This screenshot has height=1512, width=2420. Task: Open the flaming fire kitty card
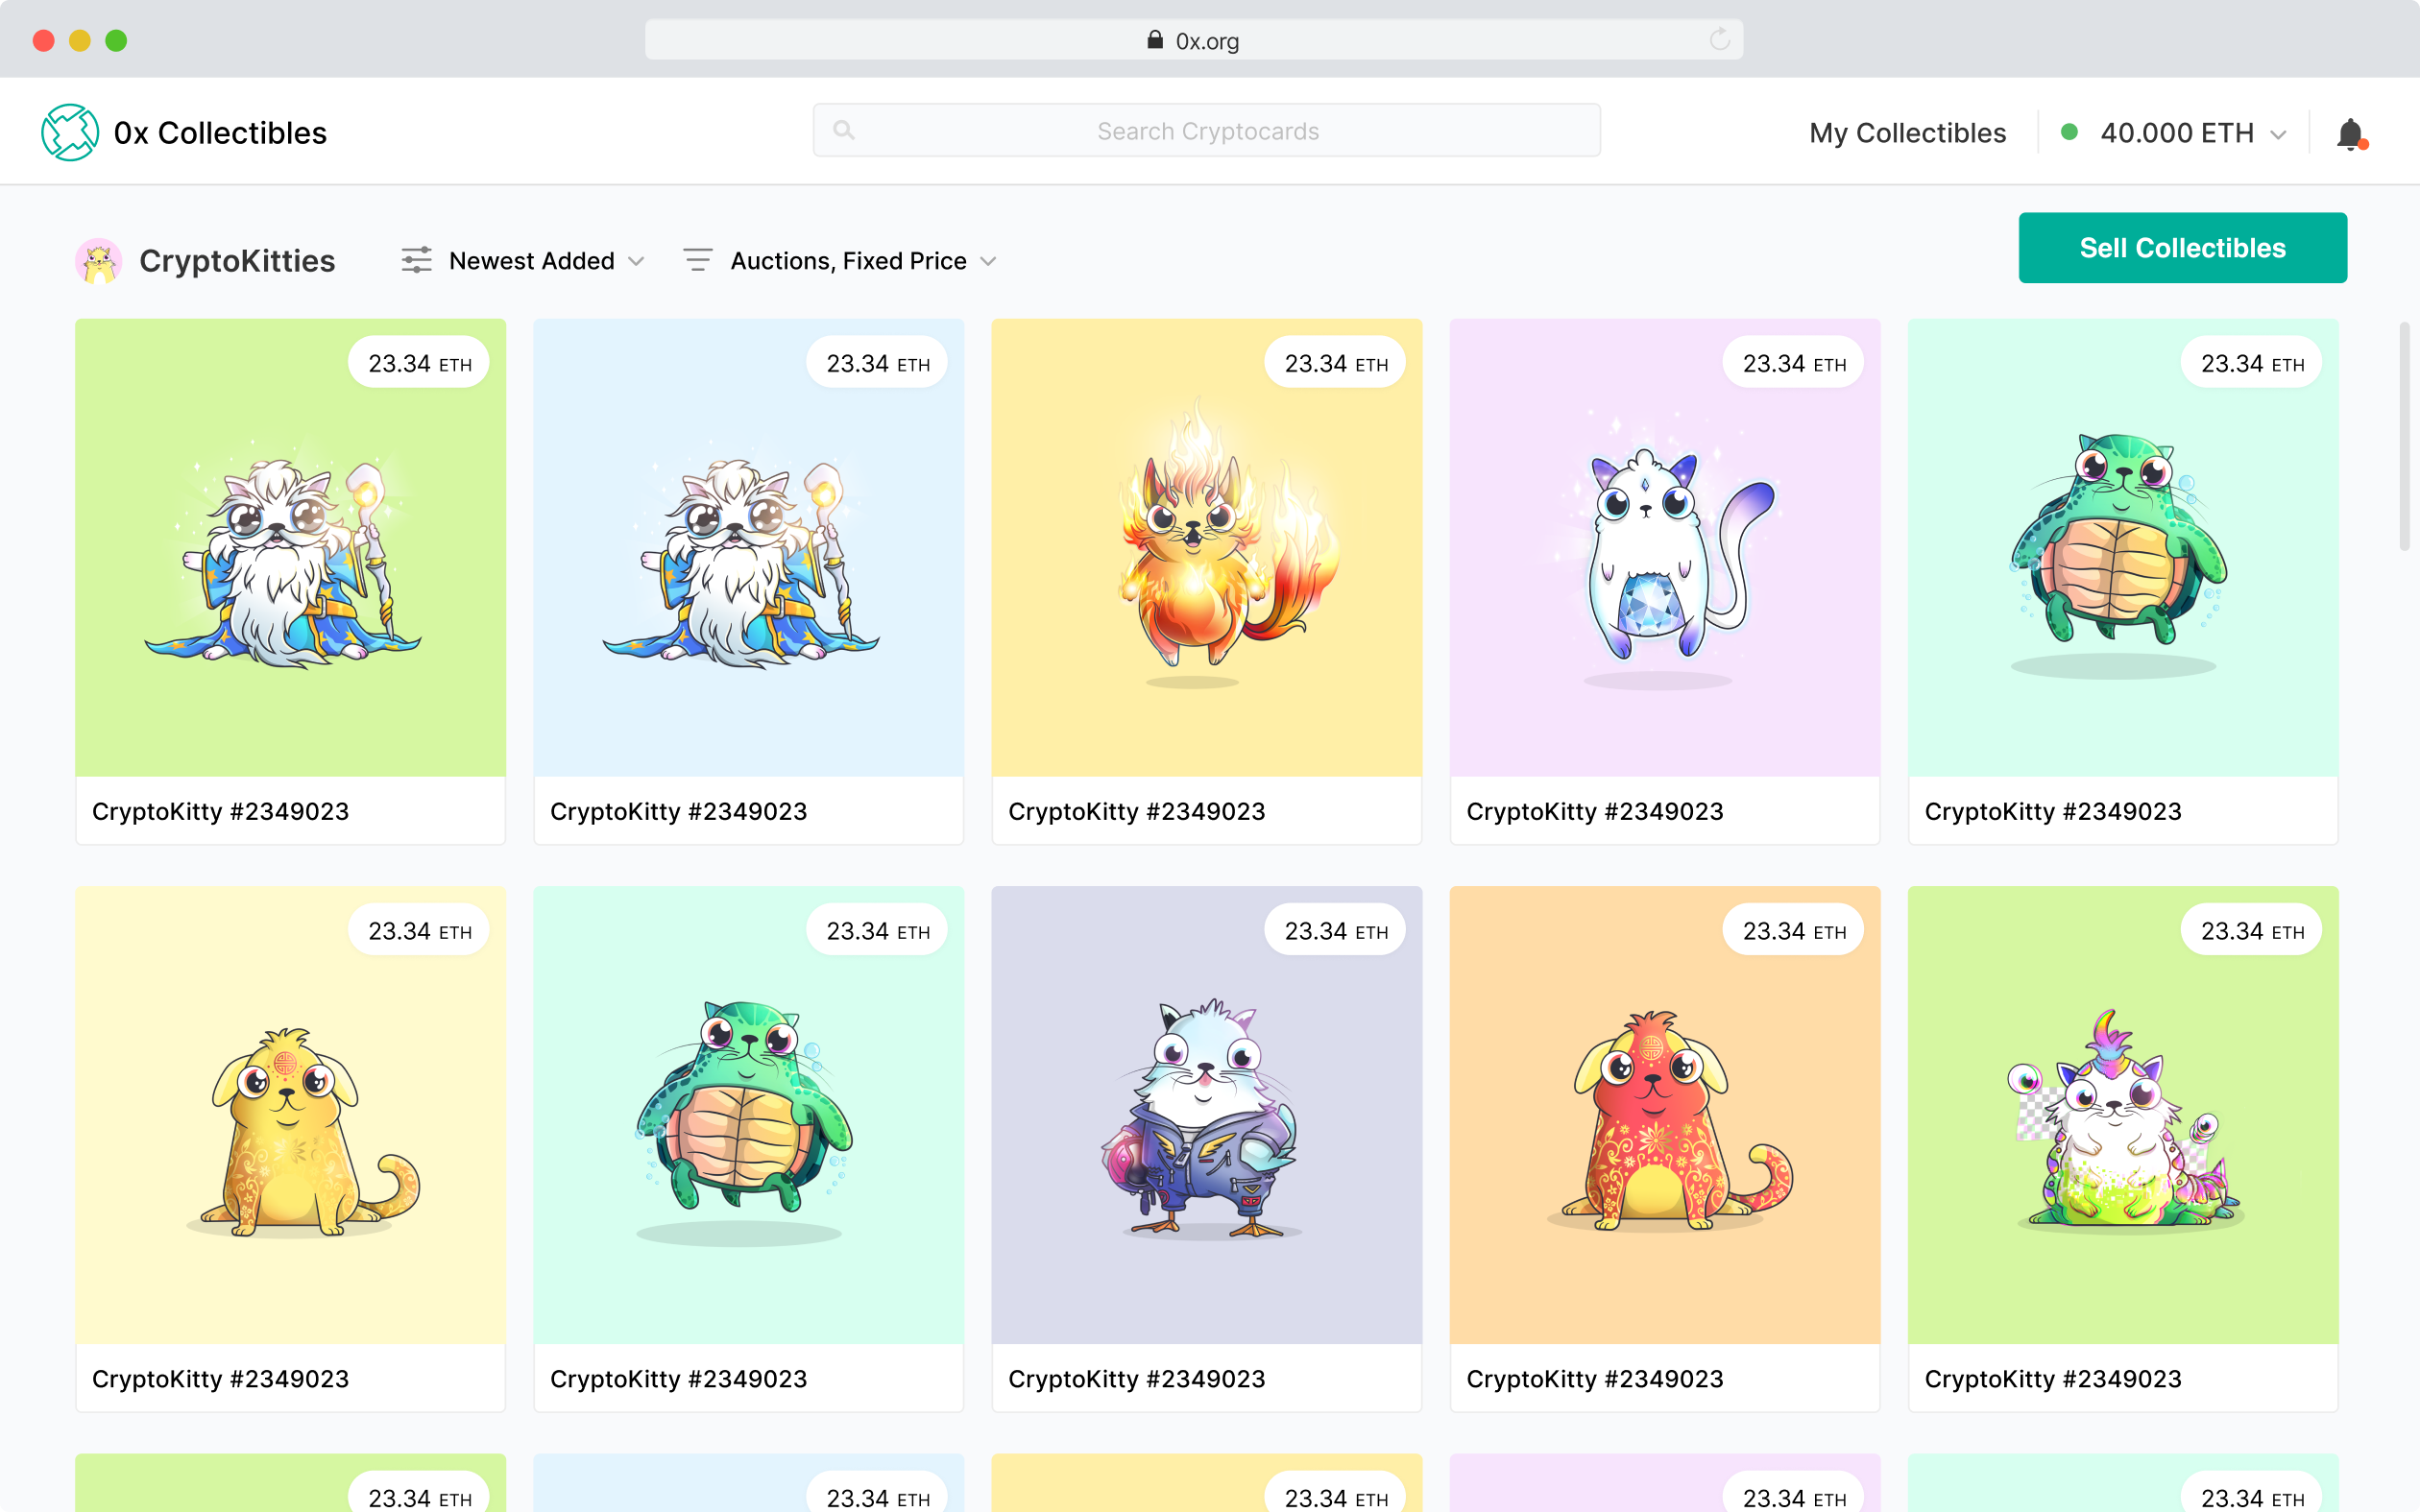point(1206,548)
